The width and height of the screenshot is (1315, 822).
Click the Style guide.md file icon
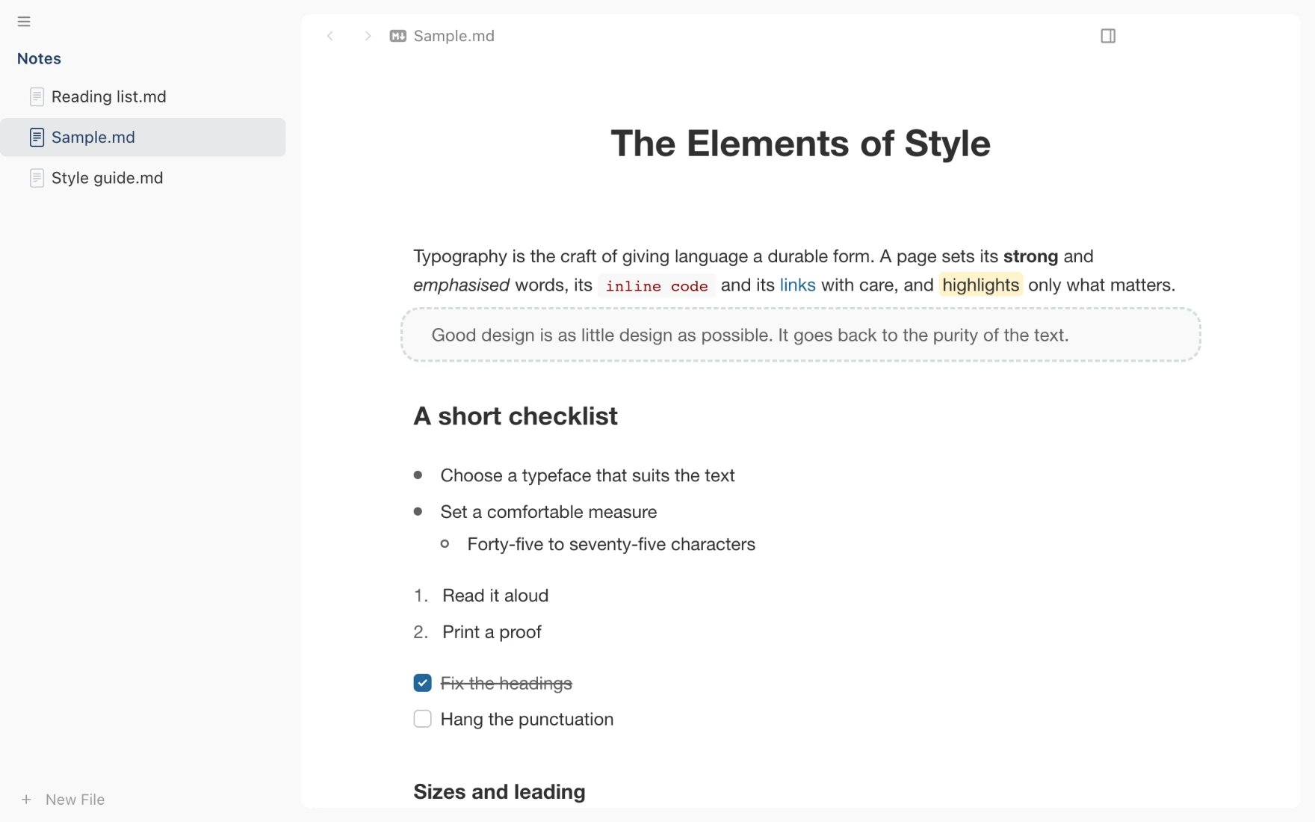37,178
